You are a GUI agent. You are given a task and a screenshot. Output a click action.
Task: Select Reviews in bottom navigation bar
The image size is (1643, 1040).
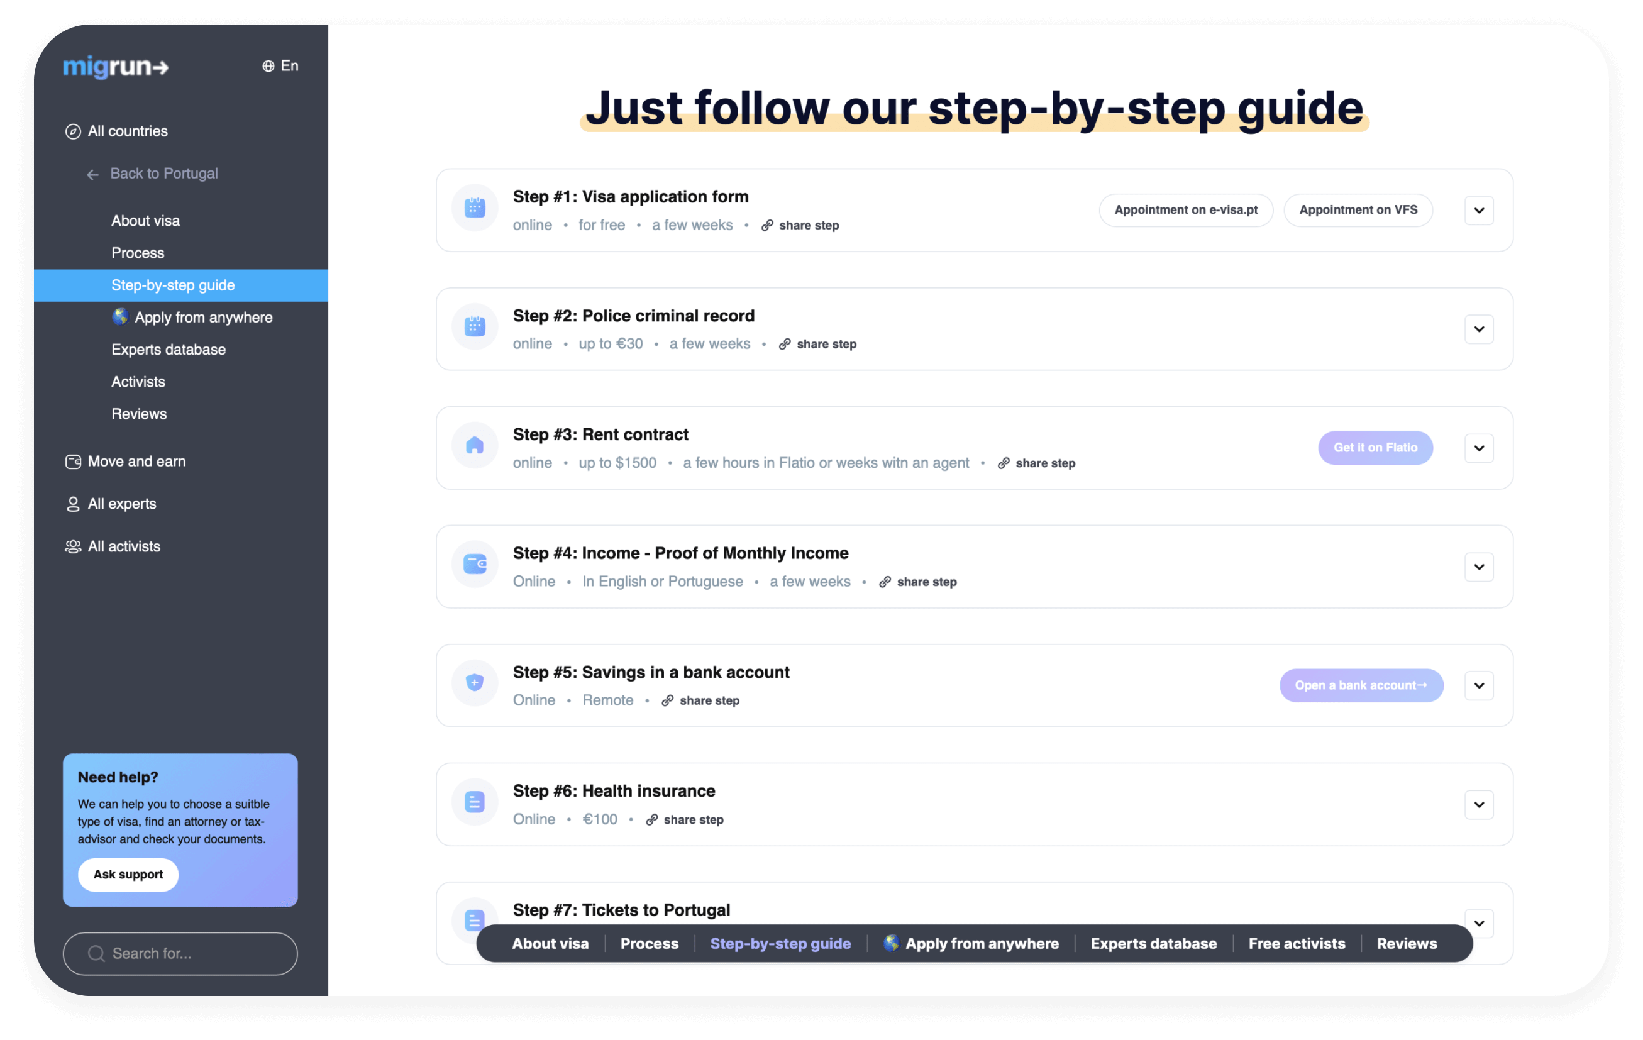(x=1406, y=943)
